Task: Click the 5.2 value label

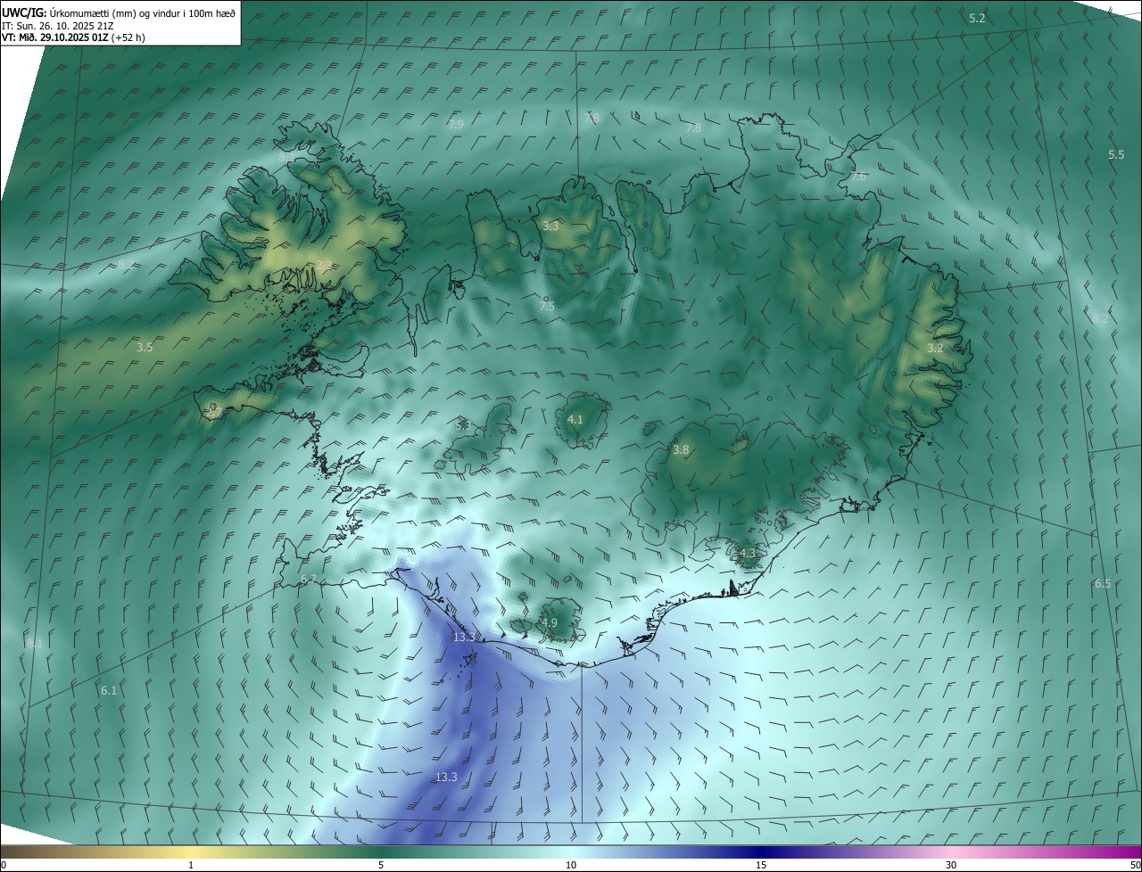Action: click(x=977, y=19)
